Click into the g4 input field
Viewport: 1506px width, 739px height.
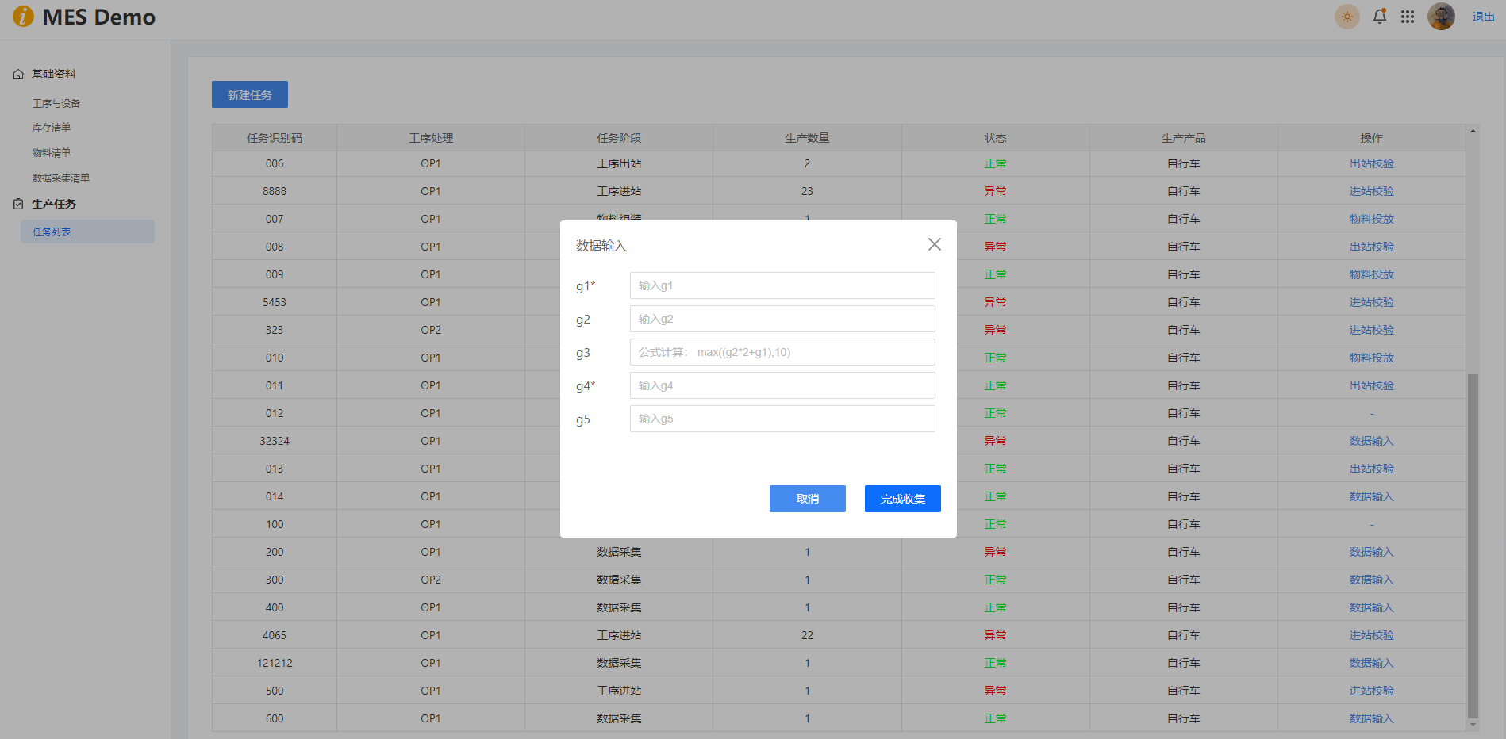pos(782,385)
